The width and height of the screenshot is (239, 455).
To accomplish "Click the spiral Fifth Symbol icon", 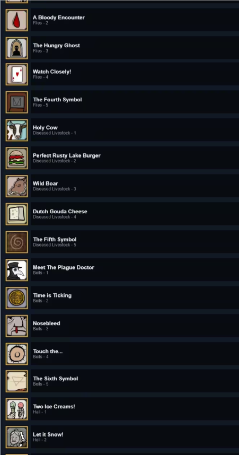I will [17, 242].
